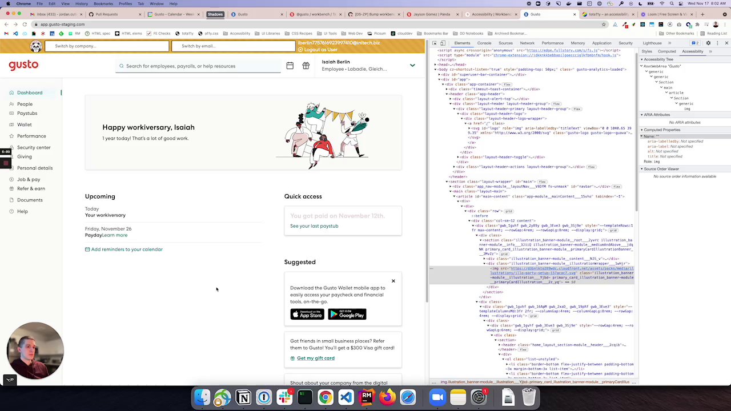The height and width of the screenshot is (411, 731).
Task: Go to Personal details in sidebar
Action: (x=35, y=168)
